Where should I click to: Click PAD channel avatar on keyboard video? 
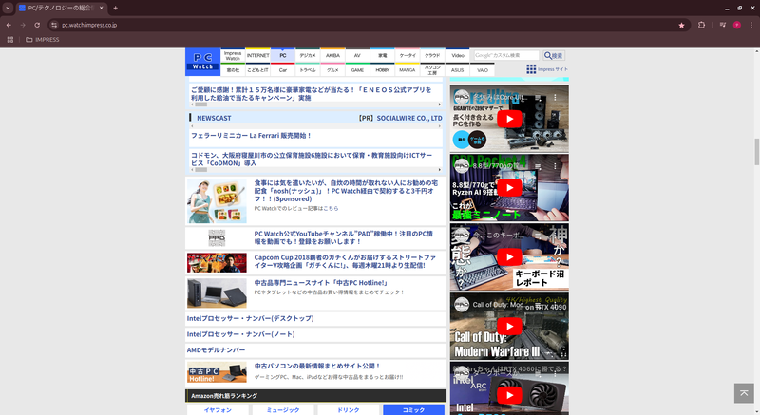pos(462,236)
